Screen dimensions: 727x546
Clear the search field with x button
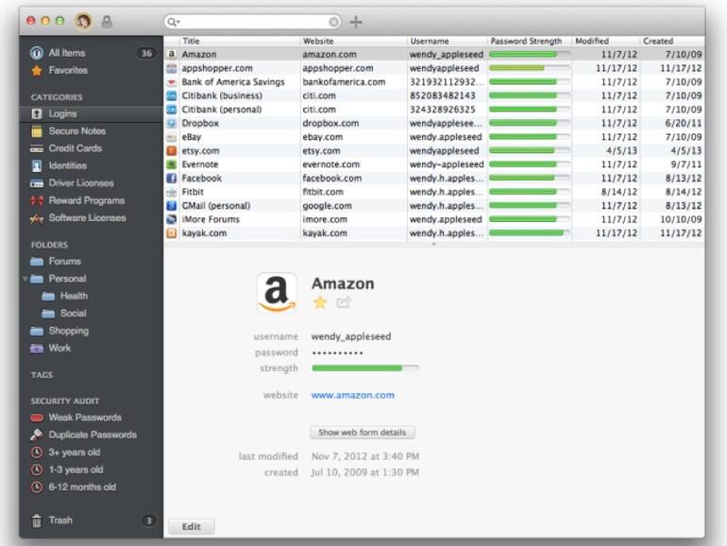[x=333, y=22]
